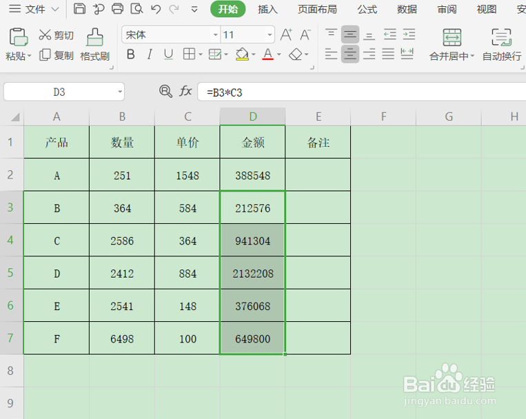The height and width of the screenshot is (419, 526).
Task: Click the Copy (复制) button
Action: tap(56, 55)
